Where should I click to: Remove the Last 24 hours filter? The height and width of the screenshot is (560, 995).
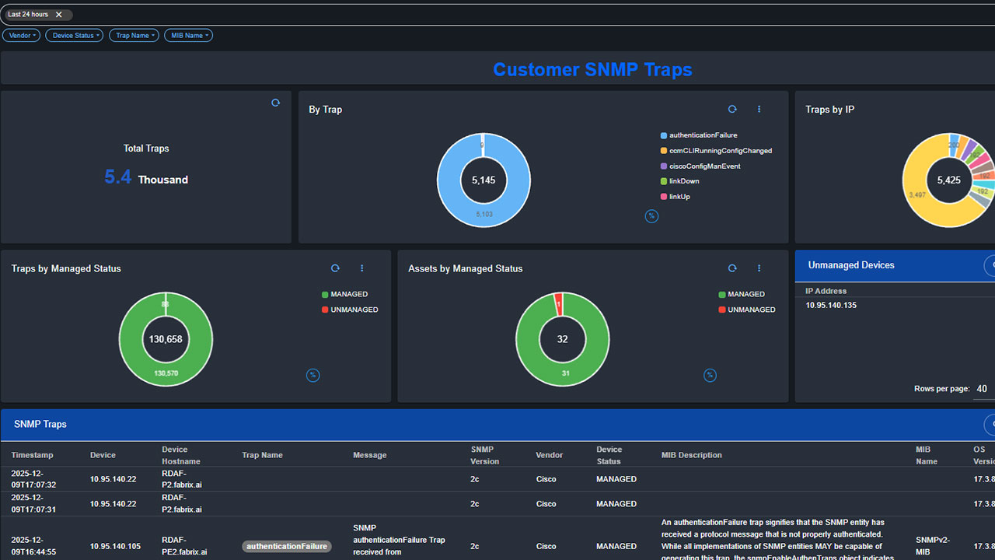tap(58, 15)
